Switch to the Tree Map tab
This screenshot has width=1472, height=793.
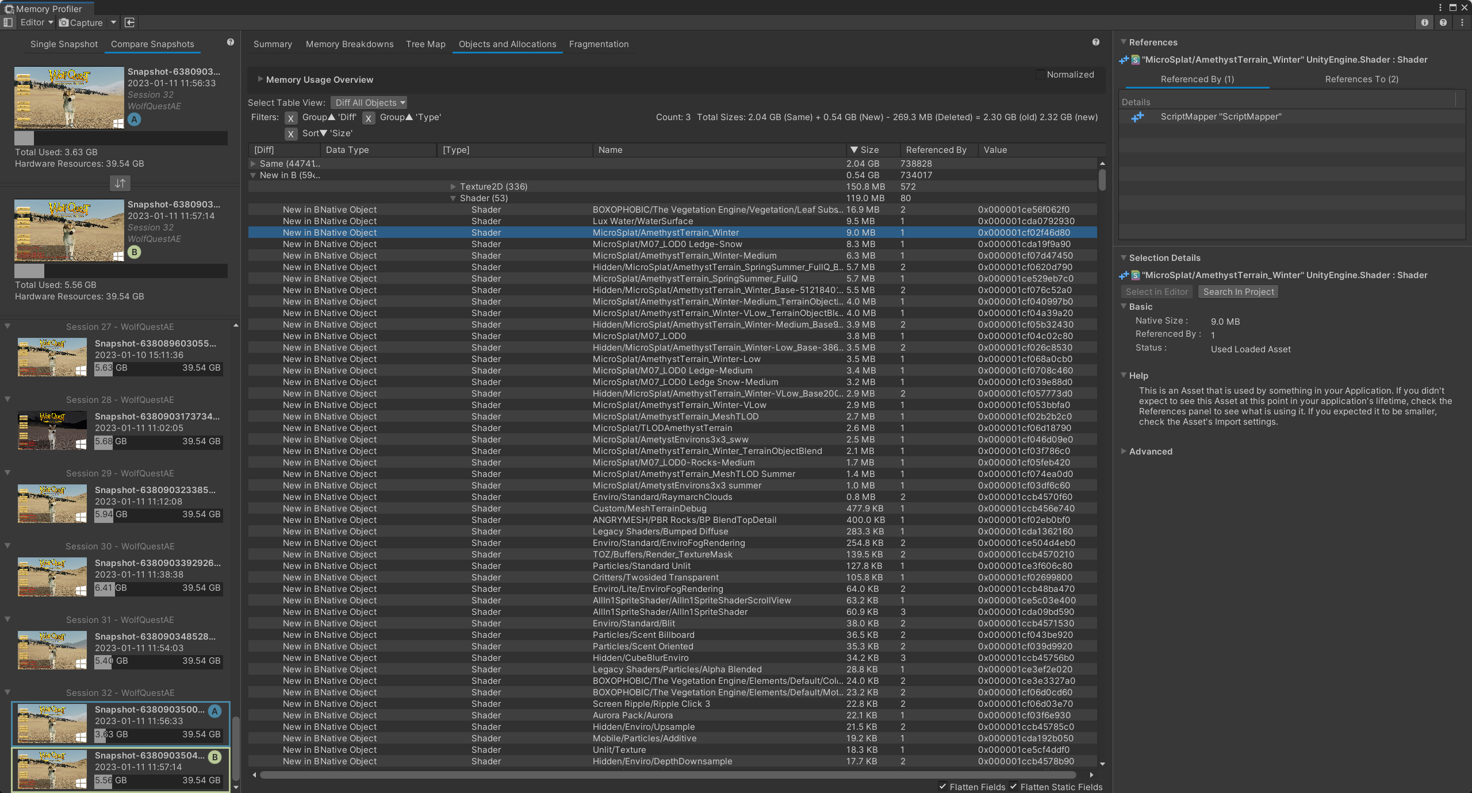pyautogui.click(x=425, y=44)
